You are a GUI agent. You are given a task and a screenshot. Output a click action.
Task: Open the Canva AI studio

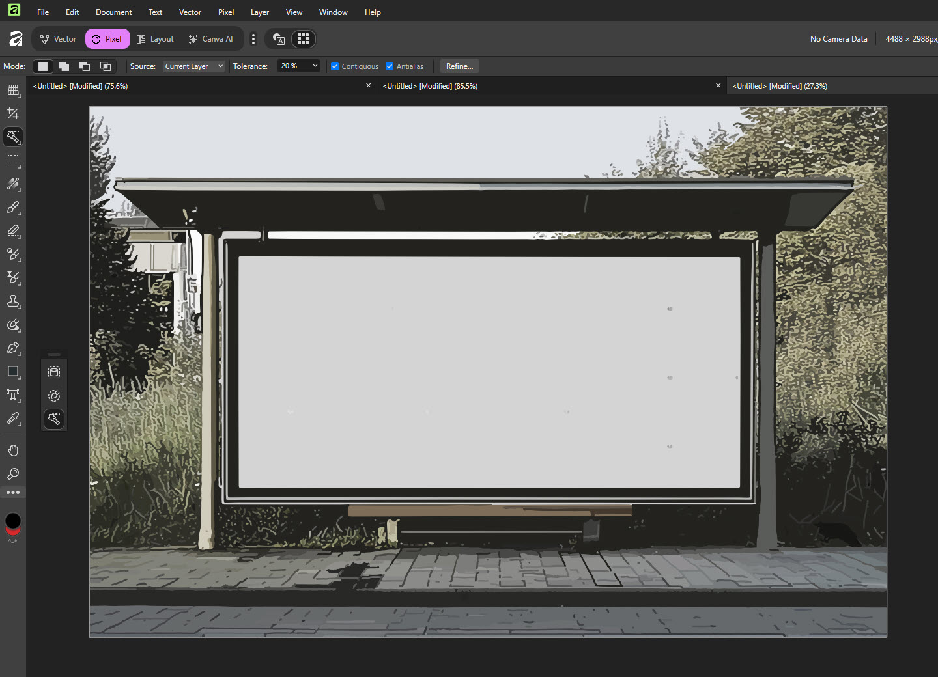point(211,39)
